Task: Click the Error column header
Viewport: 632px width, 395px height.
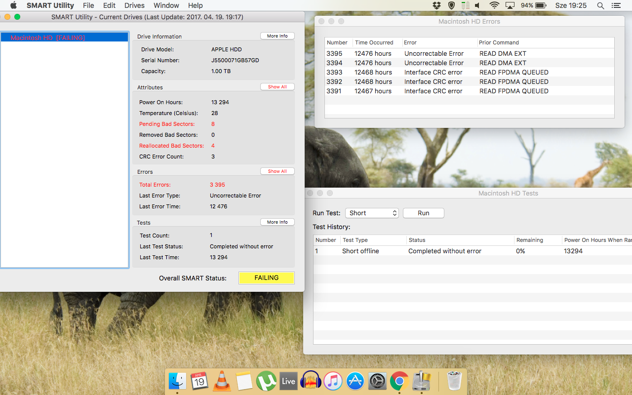Action: pyautogui.click(x=439, y=42)
